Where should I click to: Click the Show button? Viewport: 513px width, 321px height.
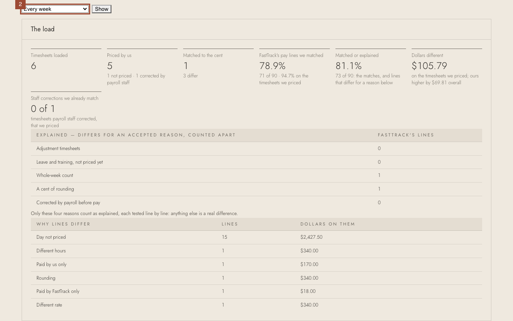(x=101, y=9)
